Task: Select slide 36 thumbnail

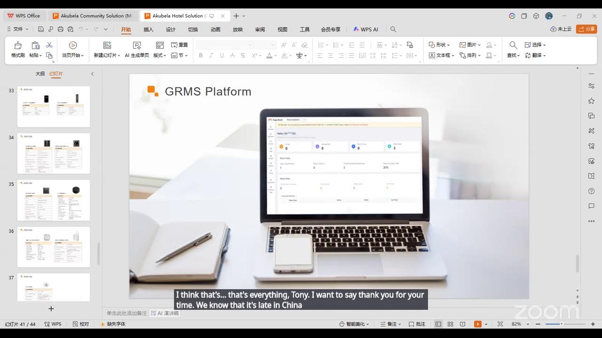Action: click(x=54, y=247)
